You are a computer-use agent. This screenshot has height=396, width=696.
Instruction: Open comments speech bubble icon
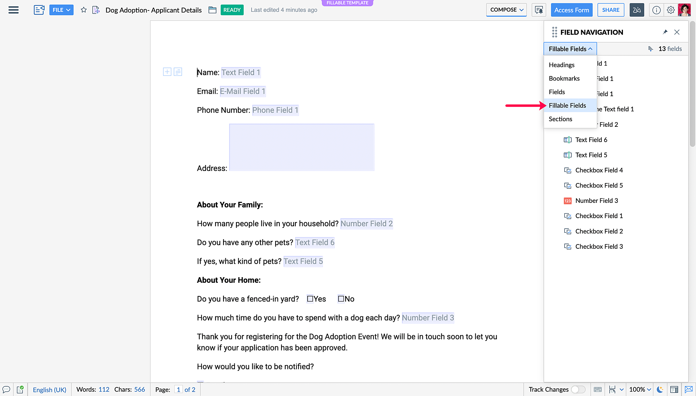pyautogui.click(x=6, y=389)
